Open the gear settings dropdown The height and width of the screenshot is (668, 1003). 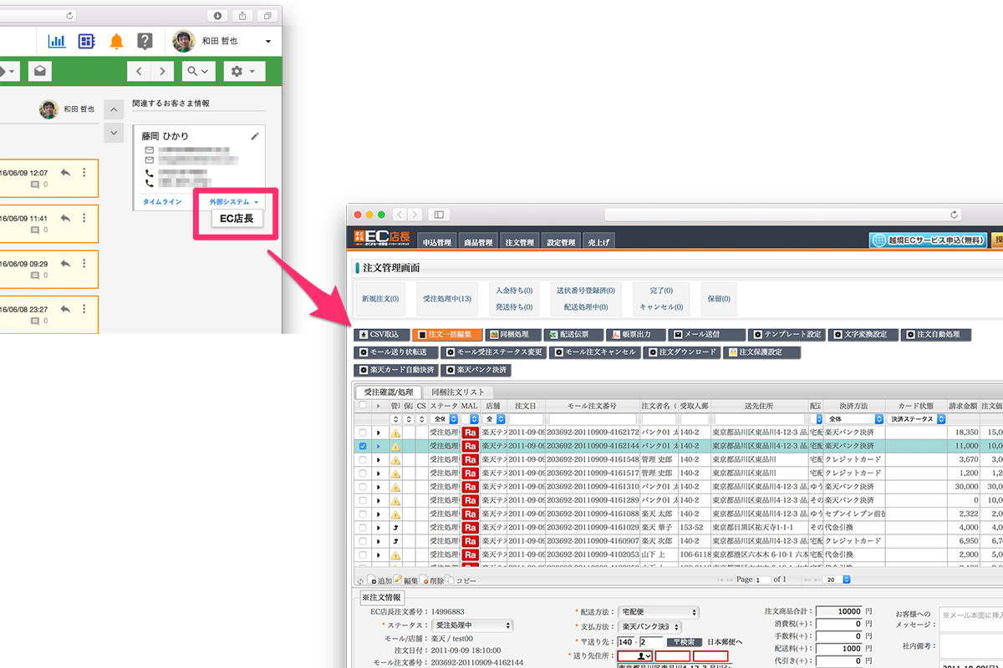pyautogui.click(x=244, y=72)
